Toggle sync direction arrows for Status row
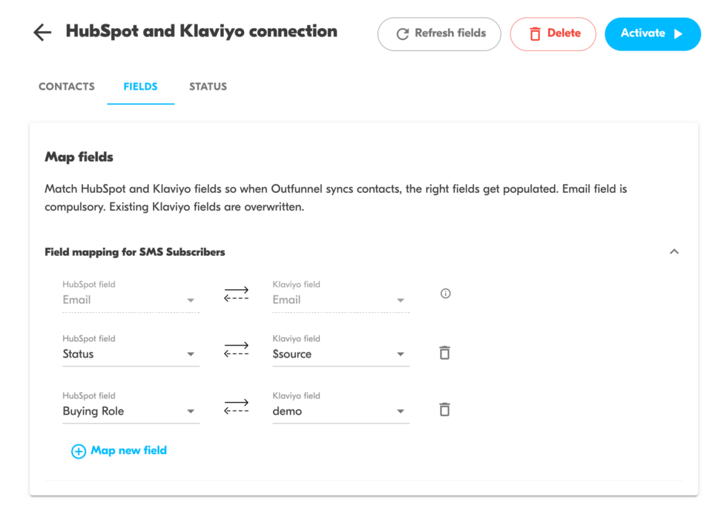The height and width of the screenshot is (520, 727). [236, 350]
